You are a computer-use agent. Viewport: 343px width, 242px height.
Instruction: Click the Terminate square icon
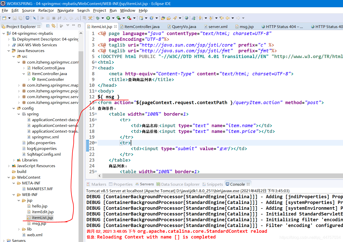tap(54, 18)
